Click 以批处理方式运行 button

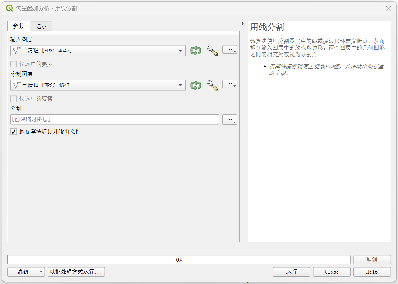[x=76, y=272]
